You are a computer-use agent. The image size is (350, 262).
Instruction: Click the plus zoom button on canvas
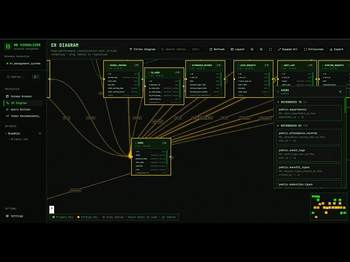52,209
